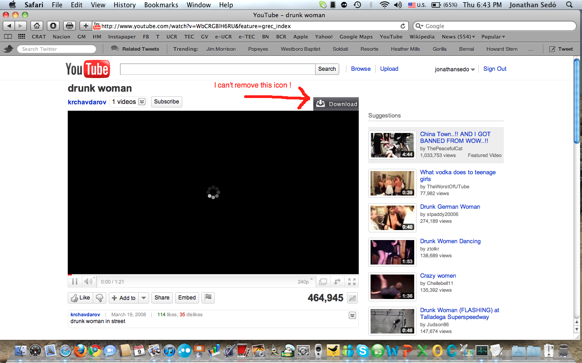The height and width of the screenshot is (363, 582).
Task: Open the Crazy women video thumbnail
Action: tap(392, 287)
